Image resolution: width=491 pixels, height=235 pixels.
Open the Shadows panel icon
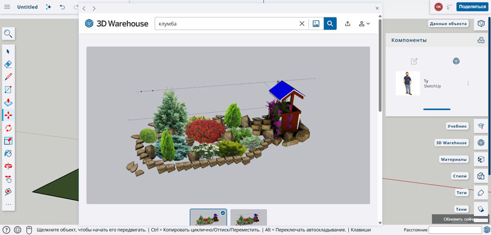tap(481, 208)
